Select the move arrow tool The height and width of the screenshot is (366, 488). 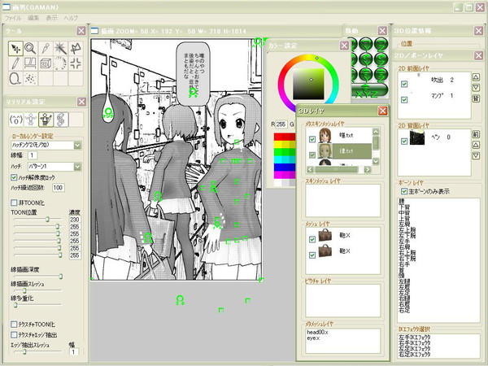[x=15, y=48]
